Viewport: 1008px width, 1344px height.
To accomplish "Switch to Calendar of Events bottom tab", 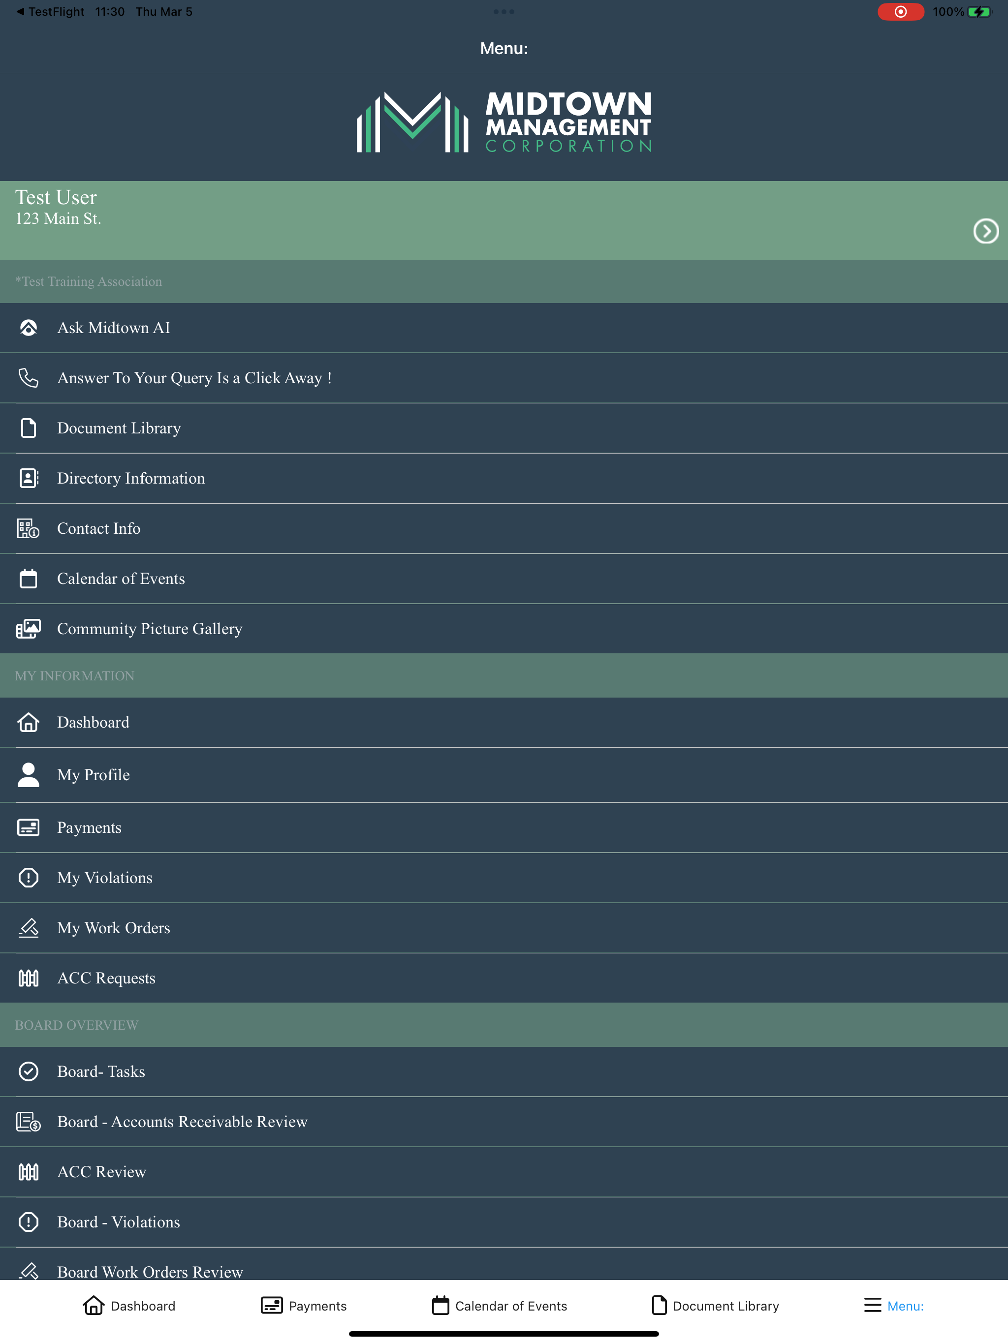I will tap(499, 1305).
